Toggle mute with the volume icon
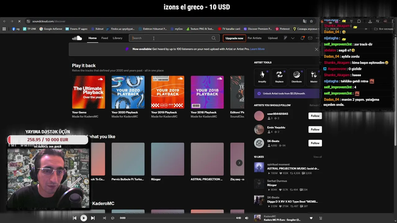The image size is (397, 223). [247, 218]
